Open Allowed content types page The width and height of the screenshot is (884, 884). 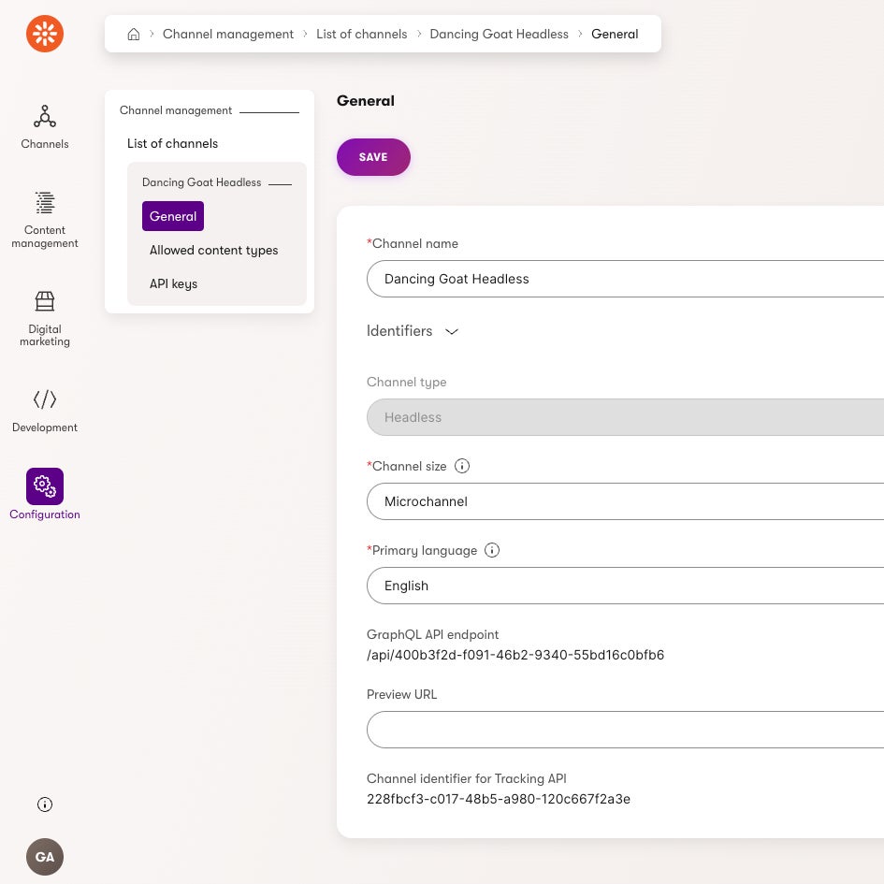pos(213,250)
